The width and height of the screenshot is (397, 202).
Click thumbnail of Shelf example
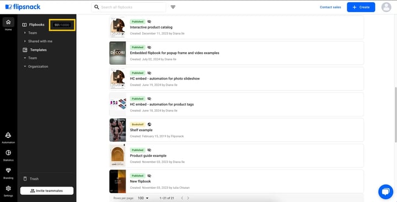(x=118, y=130)
